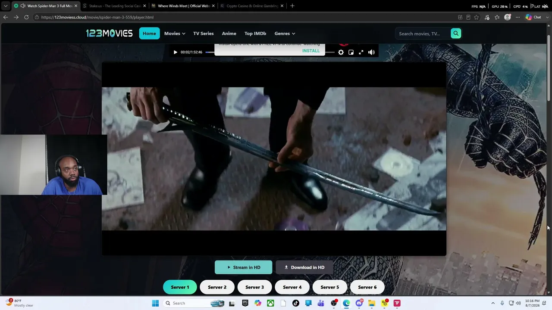Show hidden system tray icons
Viewport: 552px width, 310px height.
pos(493,303)
